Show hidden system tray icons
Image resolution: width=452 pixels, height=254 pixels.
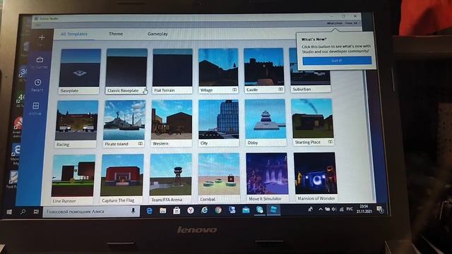pos(321,210)
